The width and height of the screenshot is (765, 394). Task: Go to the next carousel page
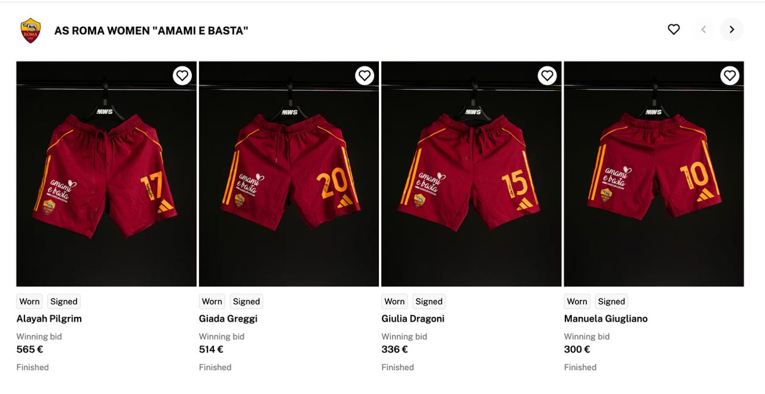pos(732,29)
